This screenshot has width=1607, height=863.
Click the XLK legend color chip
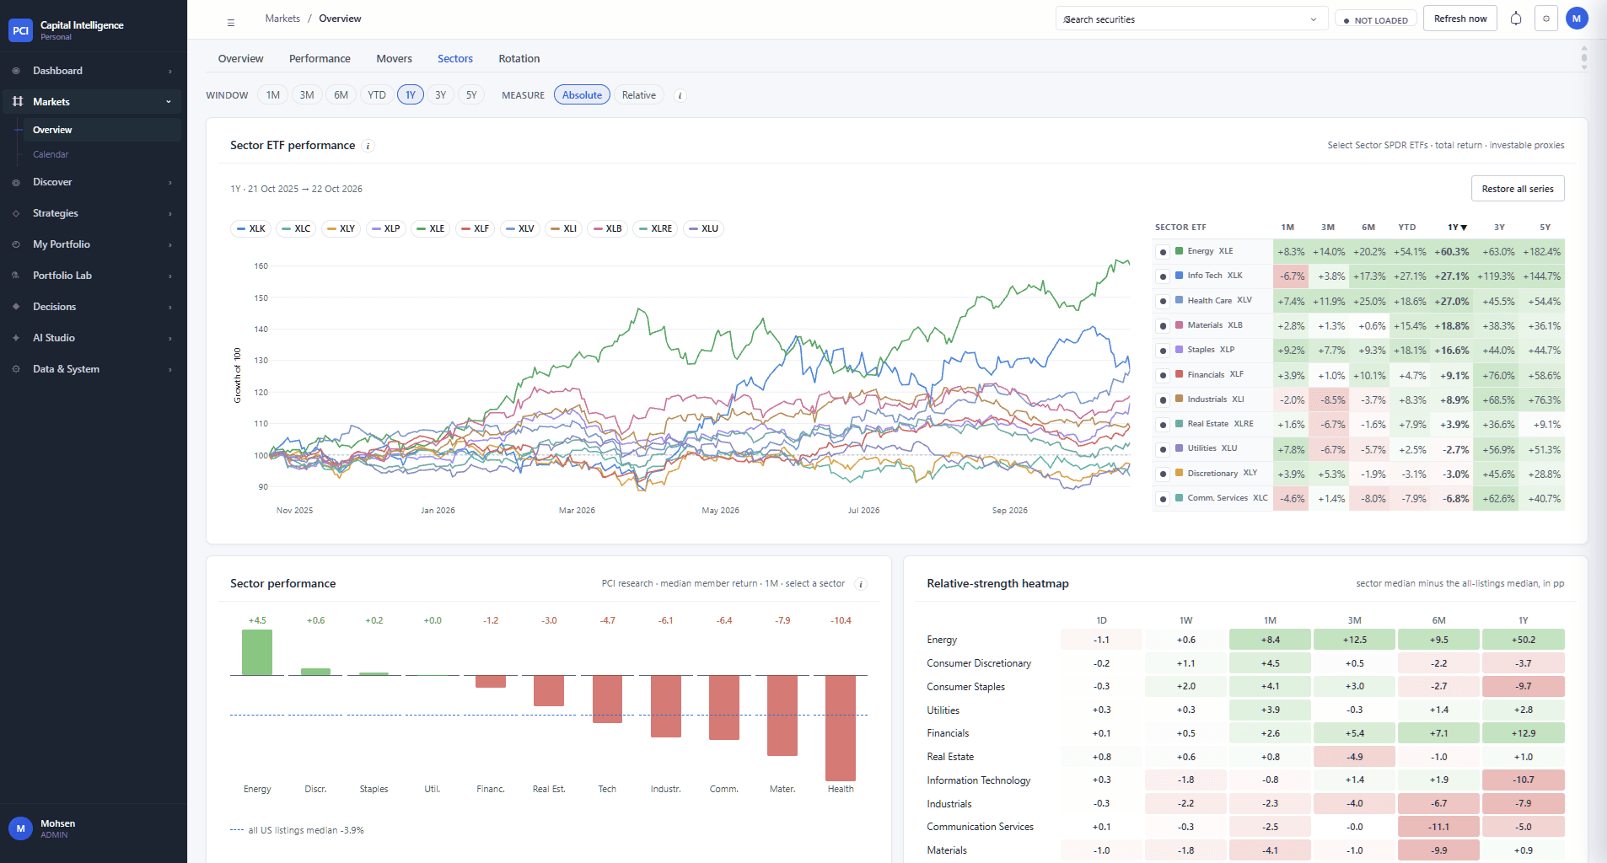pos(241,229)
